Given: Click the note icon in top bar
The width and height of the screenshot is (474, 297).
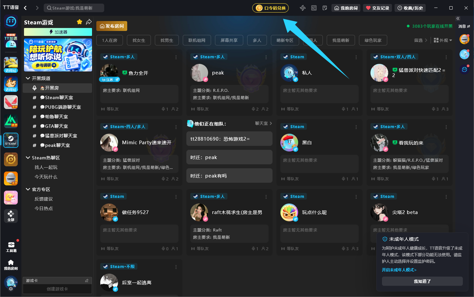Looking at the screenshot, I should pyautogui.click(x=325, y=8).
